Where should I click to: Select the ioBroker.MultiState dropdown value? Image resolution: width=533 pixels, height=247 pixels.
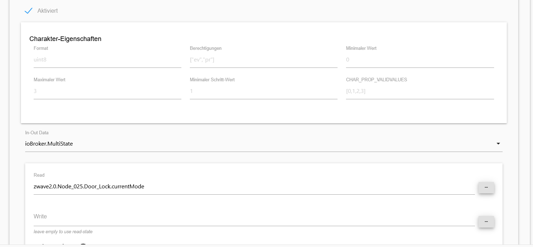click(x=49, y=144)
